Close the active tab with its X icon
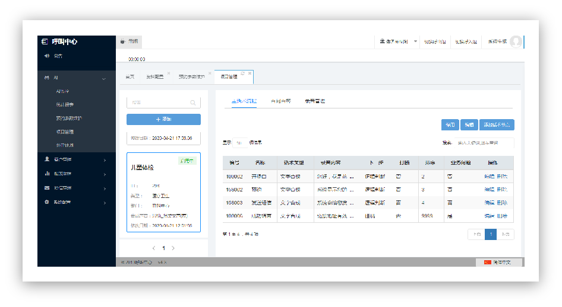 point(250,73)
